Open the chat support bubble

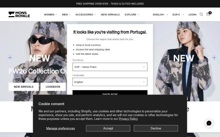[x=209, y=123]
